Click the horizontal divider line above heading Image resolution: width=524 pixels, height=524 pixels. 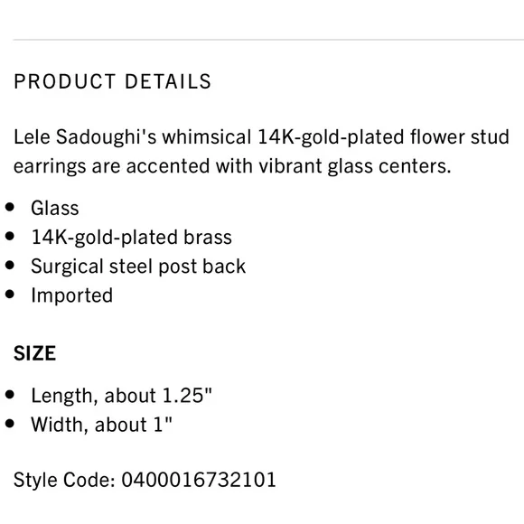(268, 40)
